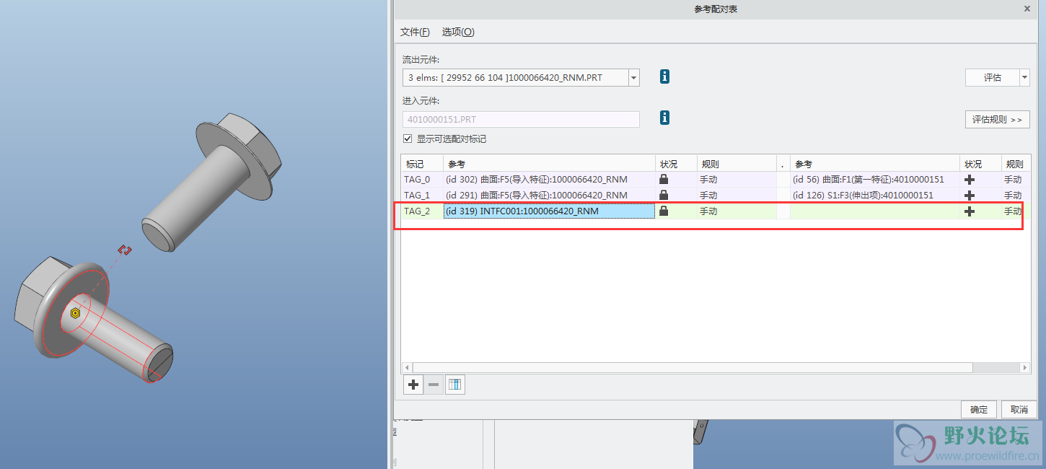Click red drag handle between the bolts

(126, 250)
